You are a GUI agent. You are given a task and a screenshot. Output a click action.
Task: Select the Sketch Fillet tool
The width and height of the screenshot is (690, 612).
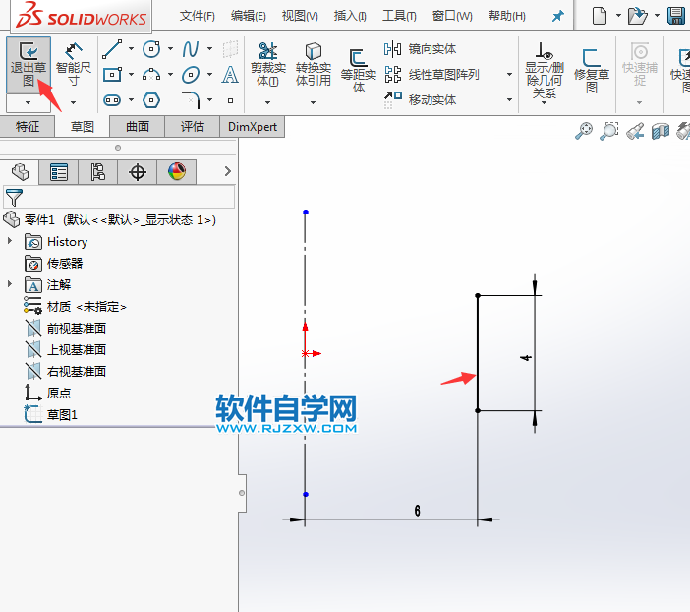(x=191, y=100)
